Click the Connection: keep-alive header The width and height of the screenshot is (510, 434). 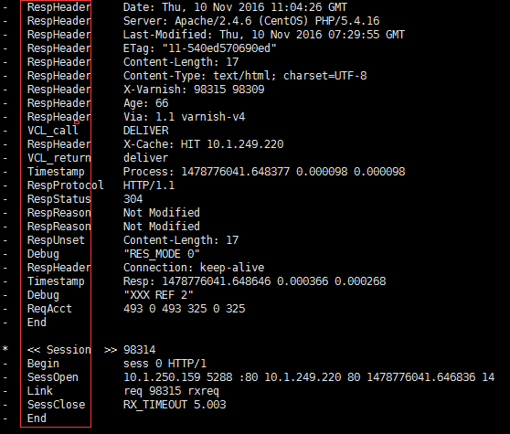[194, 267]
